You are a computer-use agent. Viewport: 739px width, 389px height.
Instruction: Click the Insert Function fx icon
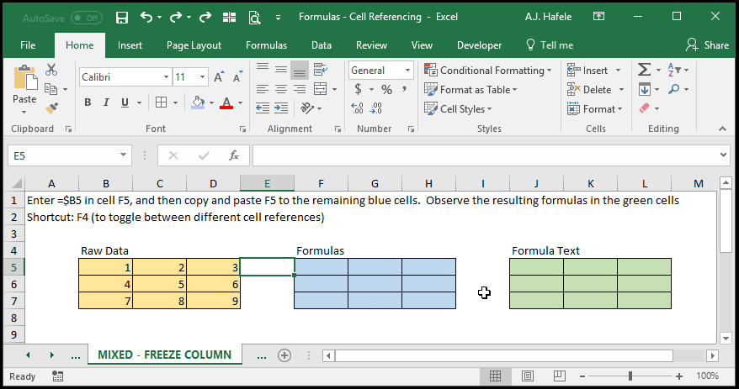pos(234,155)
